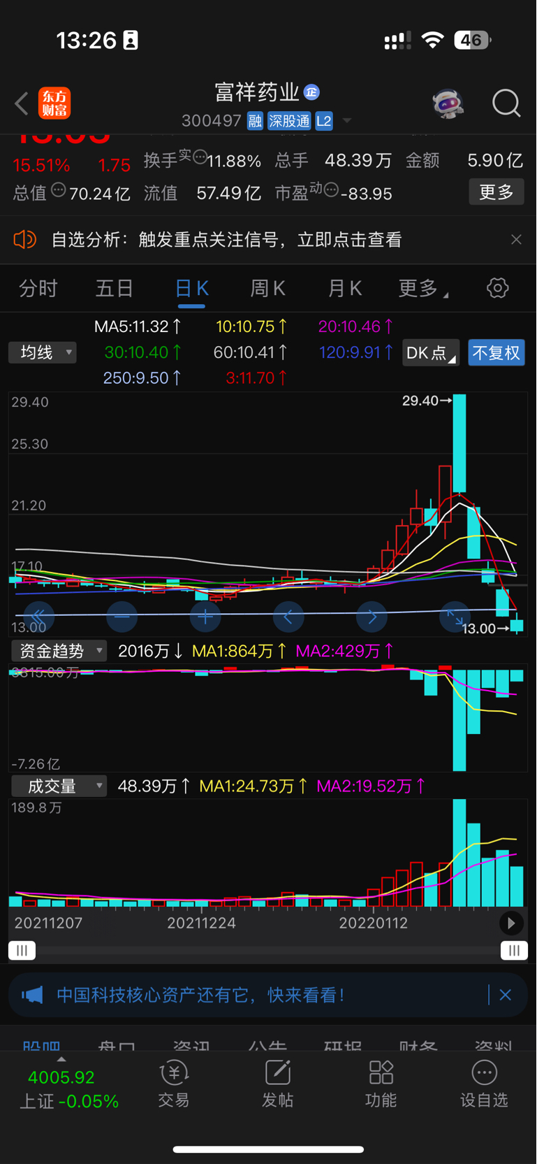Switch to 周K chart tab
Viewport: 537px width, 1164px height.
click(x=267, y=288)
